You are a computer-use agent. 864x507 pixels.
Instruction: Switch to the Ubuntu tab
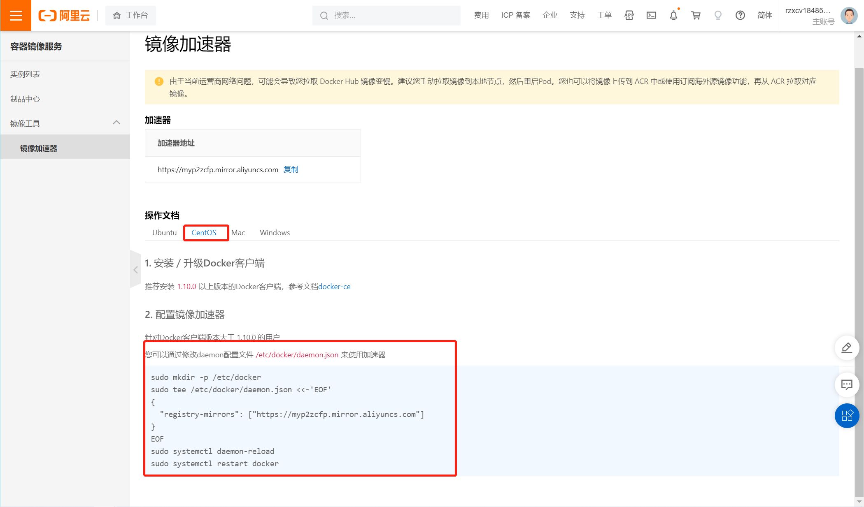coord(164,233)
